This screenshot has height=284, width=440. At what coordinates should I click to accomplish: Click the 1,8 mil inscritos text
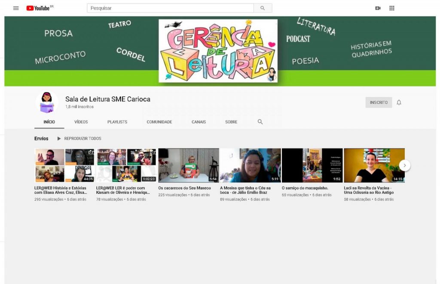click(x=79, y=107)
